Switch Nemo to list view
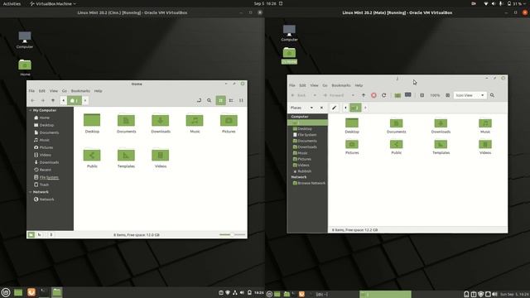The width and height of the screenshot is (530, 298). (231, 100)
